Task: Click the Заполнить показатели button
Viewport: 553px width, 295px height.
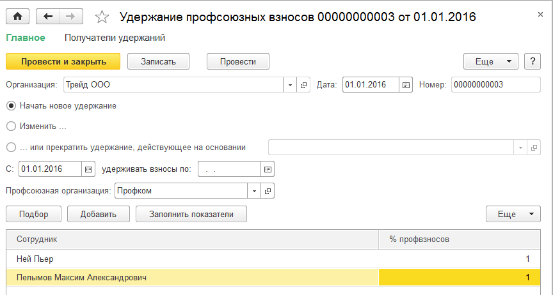Action: (191, 214)
